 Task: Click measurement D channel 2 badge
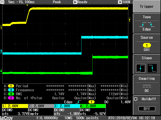11,98
